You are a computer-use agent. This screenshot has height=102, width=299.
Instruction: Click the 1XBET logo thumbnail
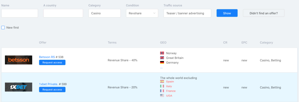click(x=18, y=87)
